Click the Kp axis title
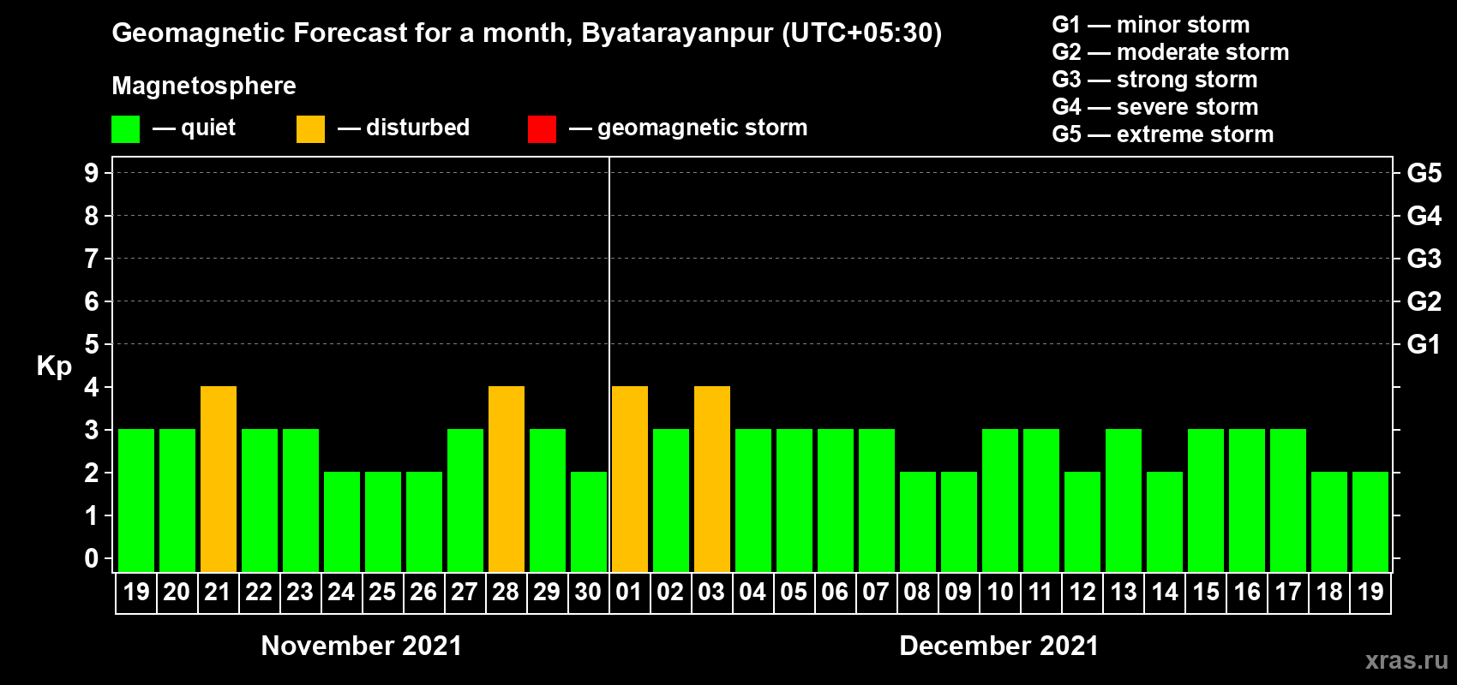 tap(54, 366)
